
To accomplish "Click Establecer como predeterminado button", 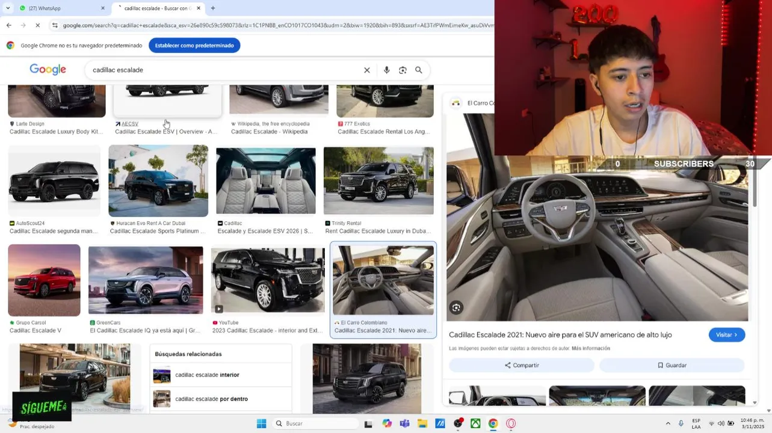I will pos(194,45).
